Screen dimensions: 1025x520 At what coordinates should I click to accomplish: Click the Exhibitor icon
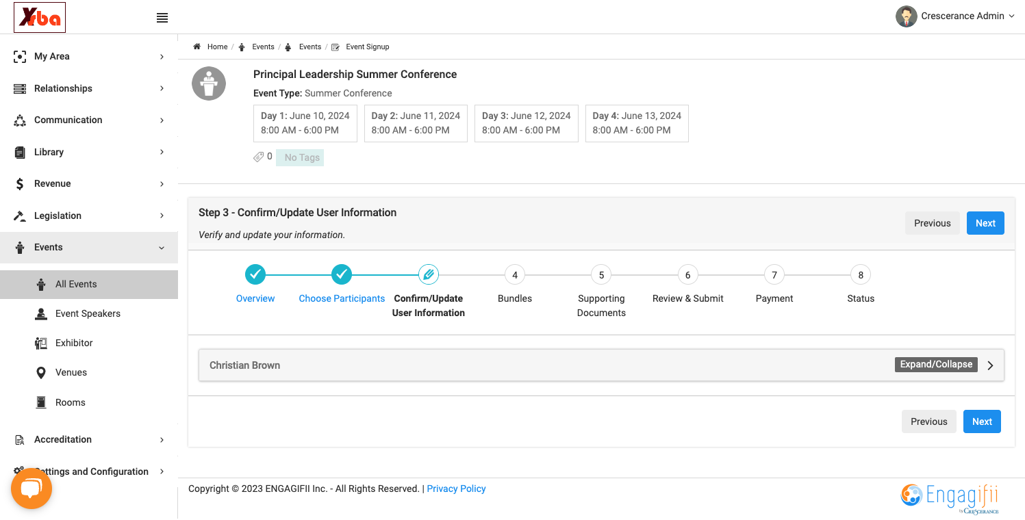[41, 343]
